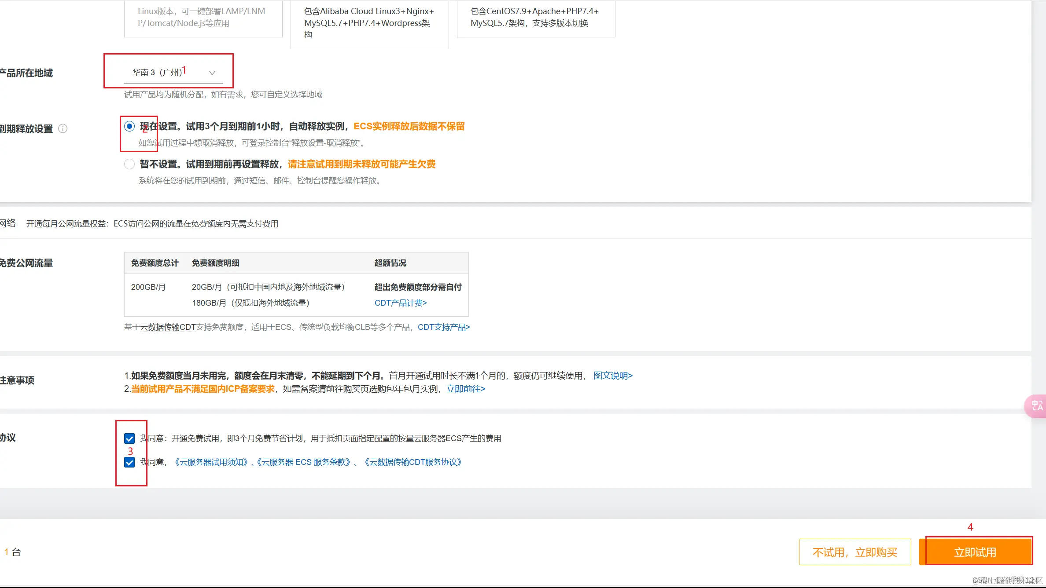Click the region dropdown chevron arrow
This screenshot has height=588, width=1046.
212,73
